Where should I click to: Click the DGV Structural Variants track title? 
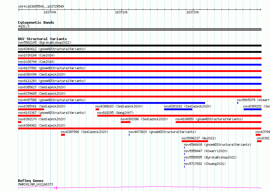[42, 39]
